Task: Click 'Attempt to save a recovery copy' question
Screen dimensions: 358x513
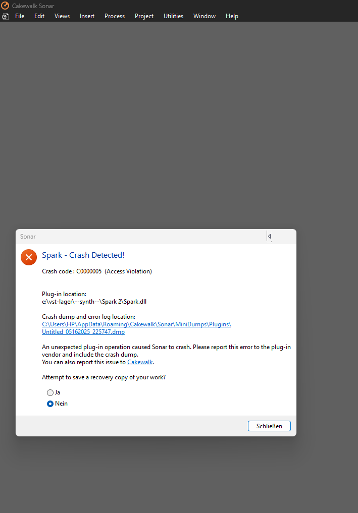Action: pyautogui.click(x=104, y=377)
